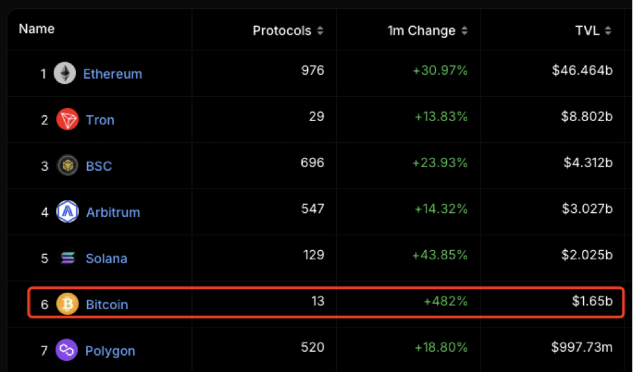Viewport: 633px width, 372px height.
Task: Open the Polygon chain link
Action: 110,351
